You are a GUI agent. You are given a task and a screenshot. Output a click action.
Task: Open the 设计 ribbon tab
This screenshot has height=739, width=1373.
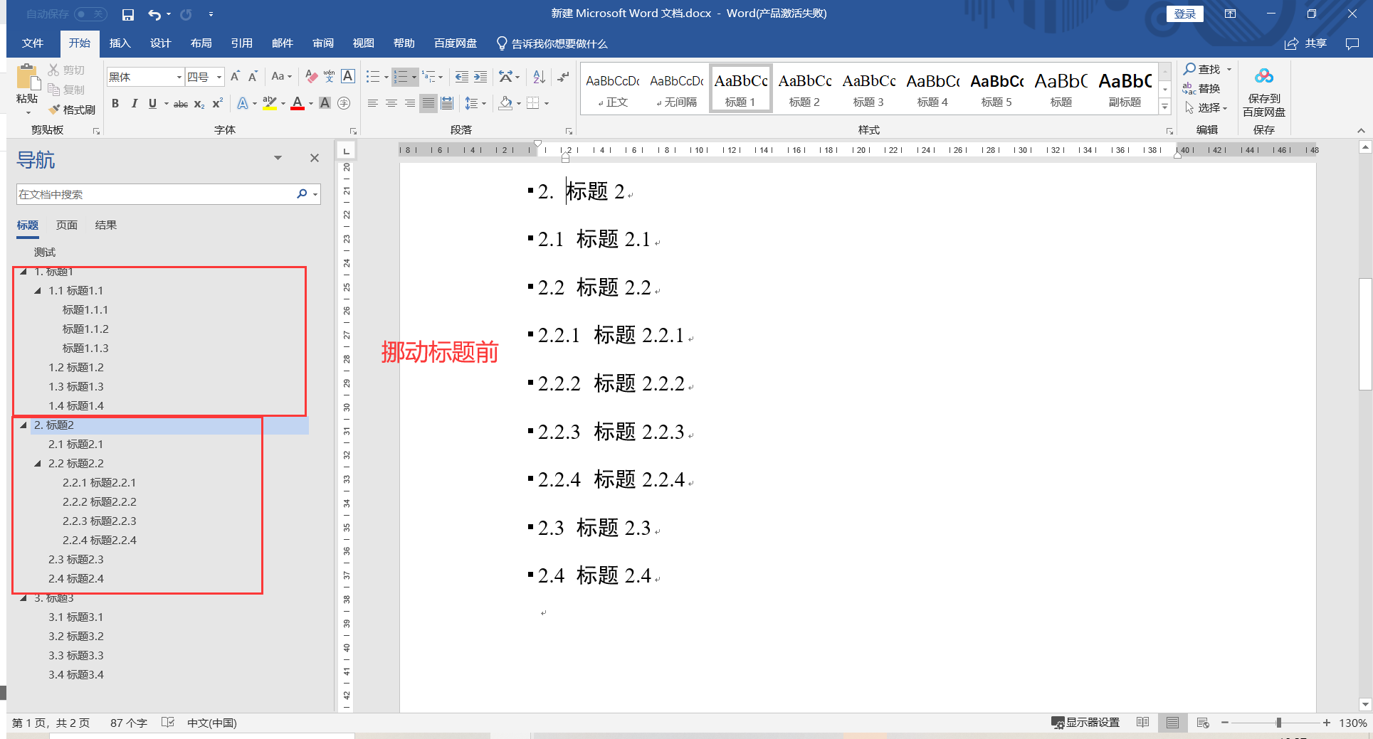coord(161,43)
